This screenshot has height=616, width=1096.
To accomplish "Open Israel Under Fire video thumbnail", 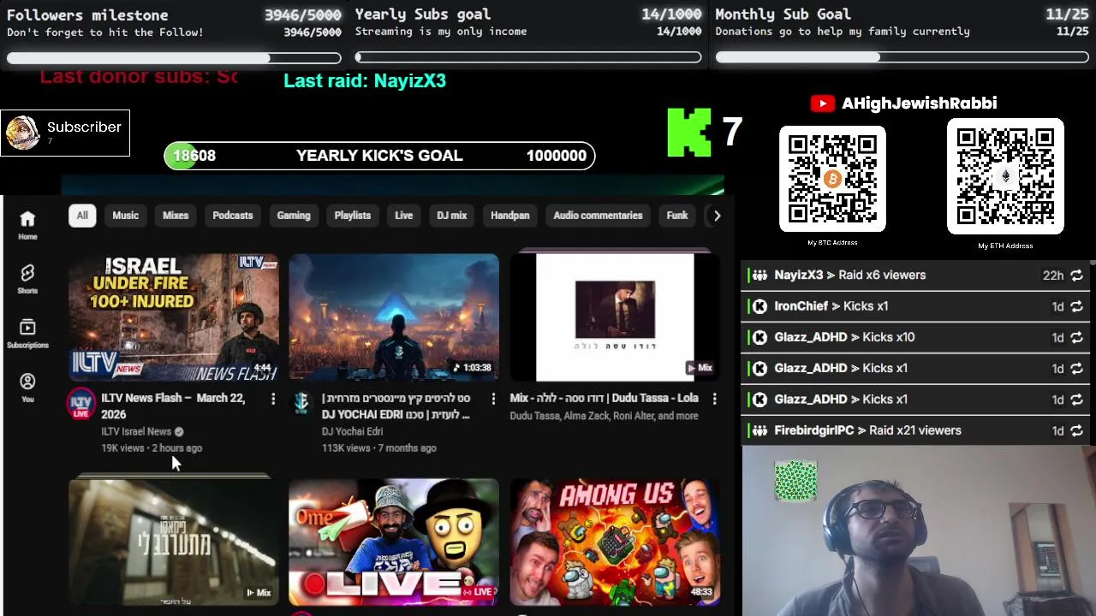I will [x=174, y=317].
